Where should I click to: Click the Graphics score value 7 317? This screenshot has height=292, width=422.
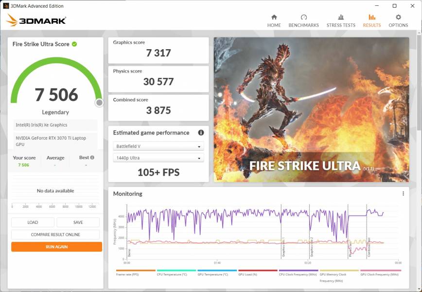point(158,53)
